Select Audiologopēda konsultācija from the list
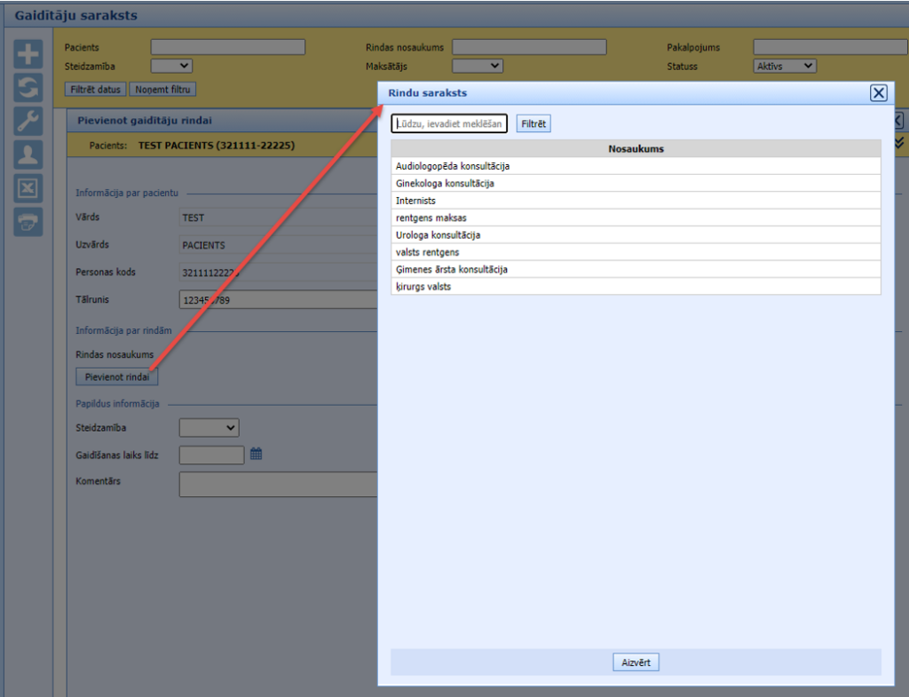The image size is (909, 697). (x=453, y=166)
